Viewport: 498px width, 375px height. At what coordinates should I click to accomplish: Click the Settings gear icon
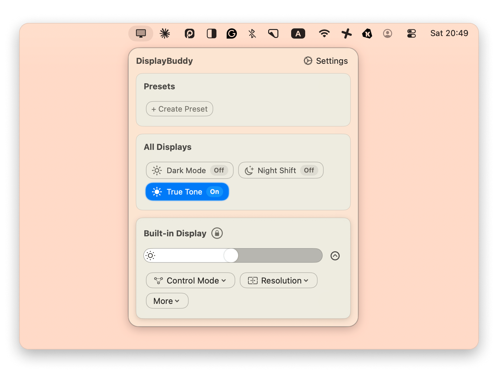click(x=308, y=61)
